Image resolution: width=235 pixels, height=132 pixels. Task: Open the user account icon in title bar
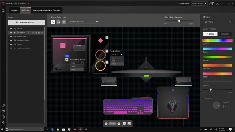pos(217,3)
